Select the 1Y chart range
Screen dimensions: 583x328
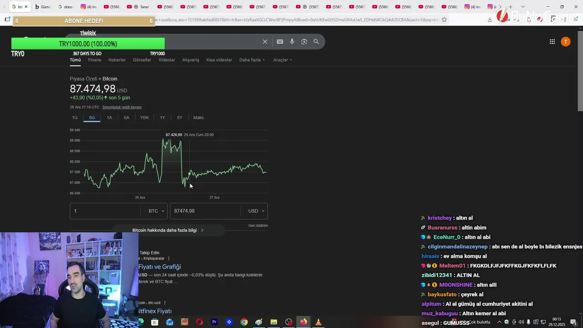[x=162, y=118]
